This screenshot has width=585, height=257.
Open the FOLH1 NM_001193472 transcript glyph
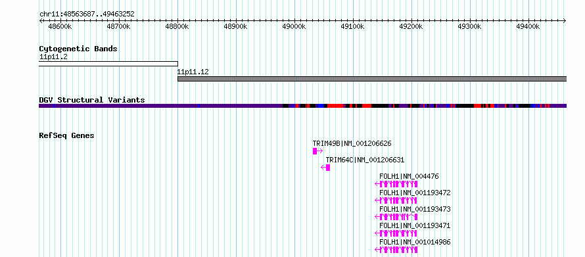tap(396, 200)
